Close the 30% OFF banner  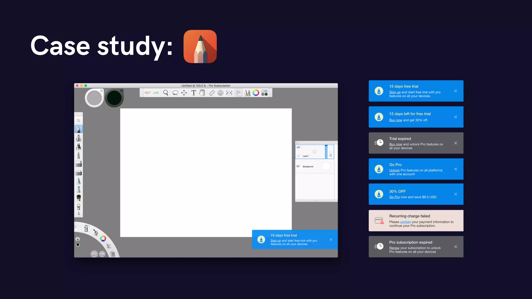point(456,194)
